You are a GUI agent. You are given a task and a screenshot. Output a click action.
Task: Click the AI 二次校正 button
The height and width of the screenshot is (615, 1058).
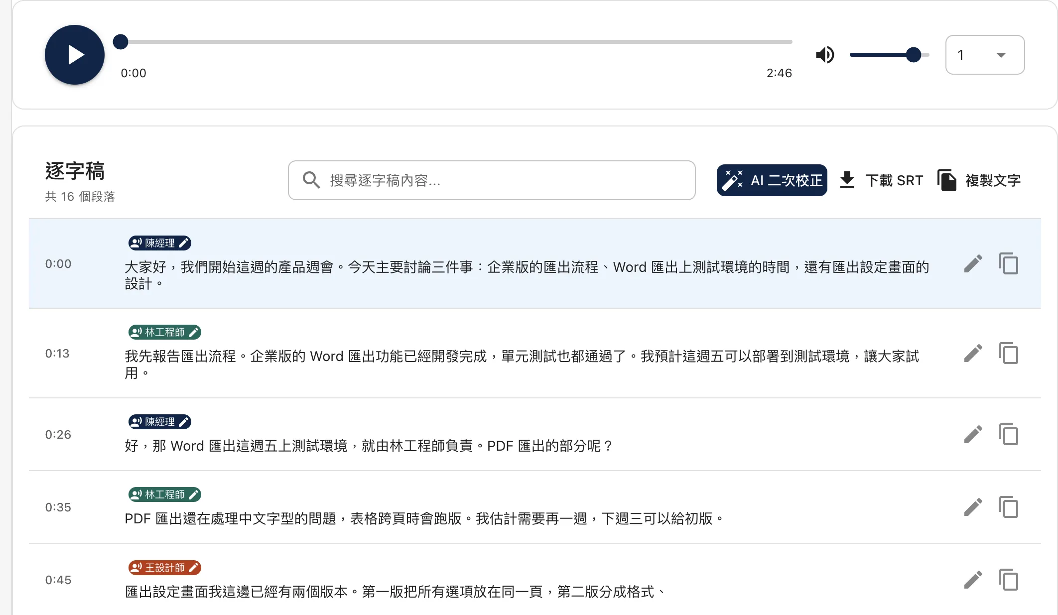[772, 180]
